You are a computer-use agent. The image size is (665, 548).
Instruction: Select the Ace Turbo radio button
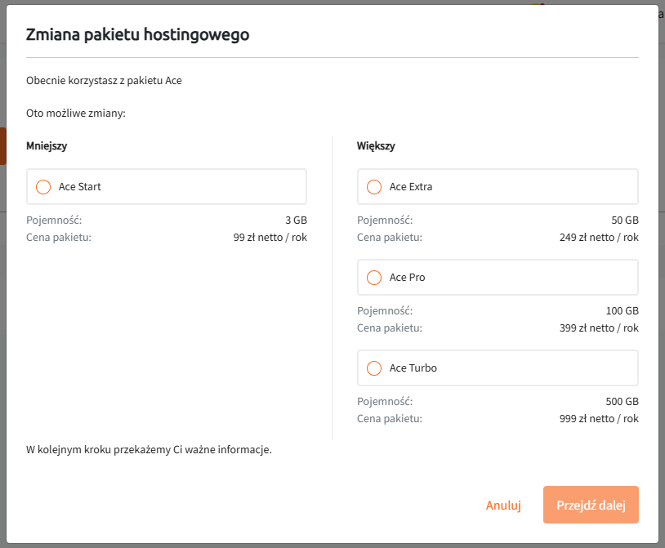coord(374,368)
